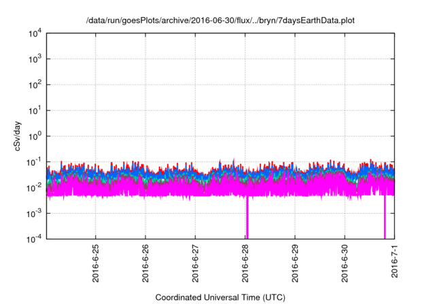This screenshot has height=304, width=435.
Task: Click the 10^4 y-axis label
Action: tap(35, 34)
